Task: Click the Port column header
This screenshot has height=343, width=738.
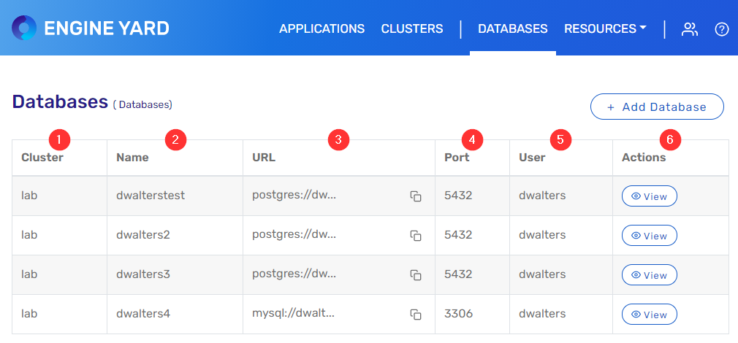Action: pos(457,157)
